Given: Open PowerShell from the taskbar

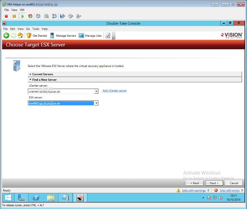Looking at the screenshot, I should [x=36, y=198].
